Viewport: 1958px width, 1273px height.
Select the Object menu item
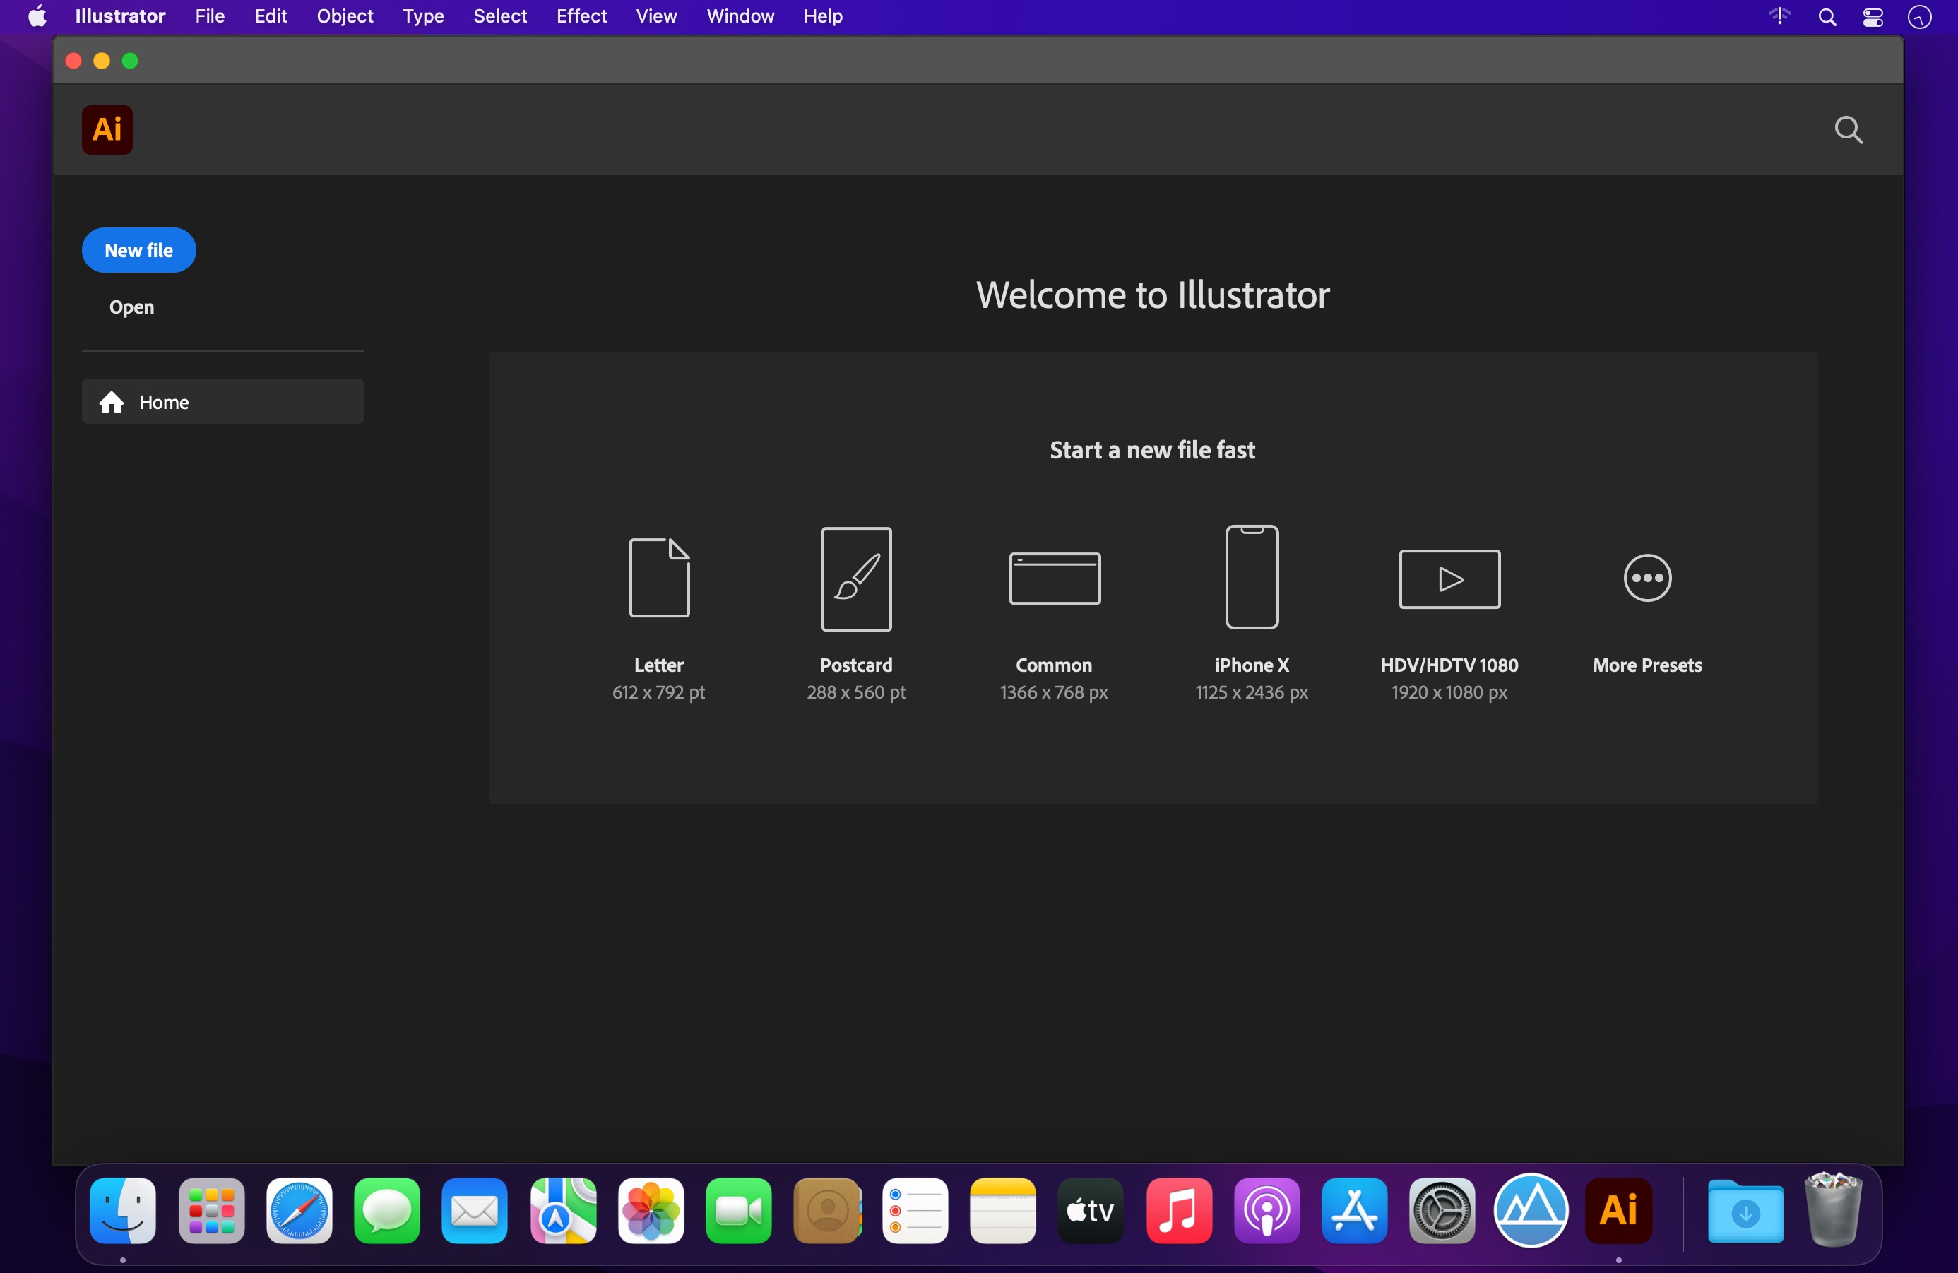pos(344,16)
